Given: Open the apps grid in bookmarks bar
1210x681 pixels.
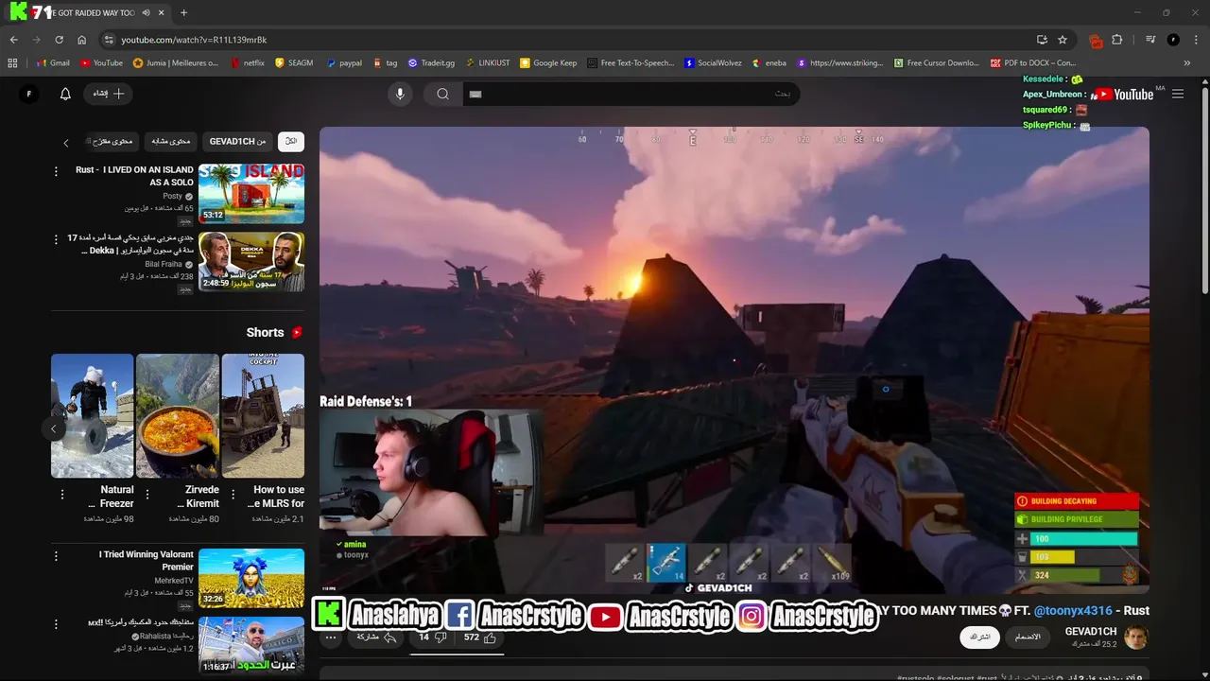Looking at the screenshot, I should coord(12,63).
